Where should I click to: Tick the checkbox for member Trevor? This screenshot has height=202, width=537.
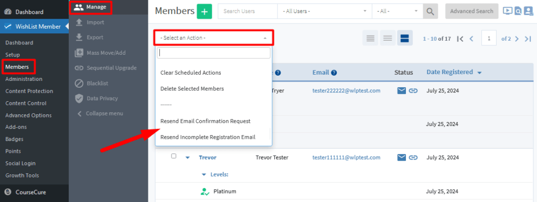(174, 156)
